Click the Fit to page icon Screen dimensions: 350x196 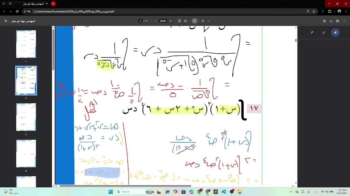point(179,21)
